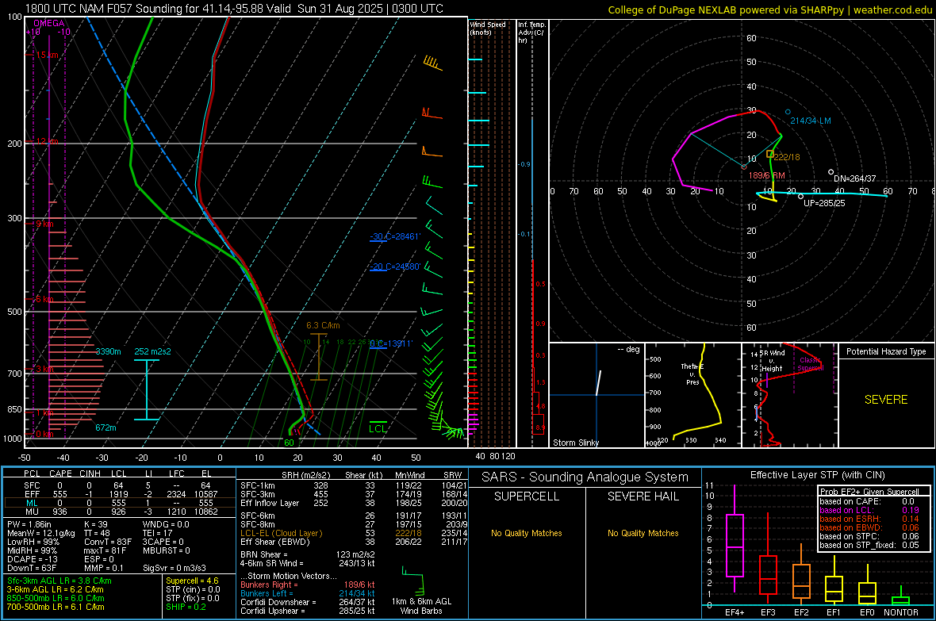Click the Corfidi Downshear vector line

[308, 603]
